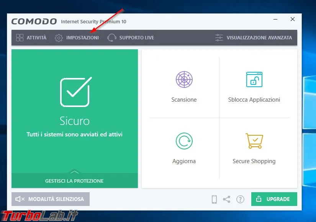
Task: Click Gestisci la Protezione
Action: point(74,181)
